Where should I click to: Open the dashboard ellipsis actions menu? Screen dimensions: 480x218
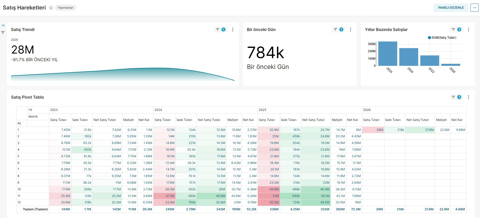tap(474, 8)
